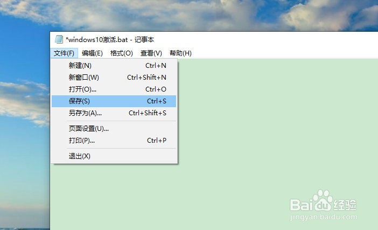This screenshot has width=378, height=230.
Task: Open the 编辑(E) menu
Action: (92, 53)
